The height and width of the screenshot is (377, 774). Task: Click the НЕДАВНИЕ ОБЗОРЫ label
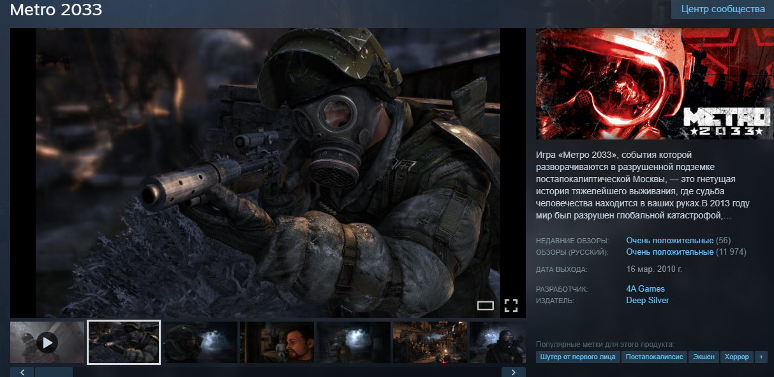(x=572, y=241)
